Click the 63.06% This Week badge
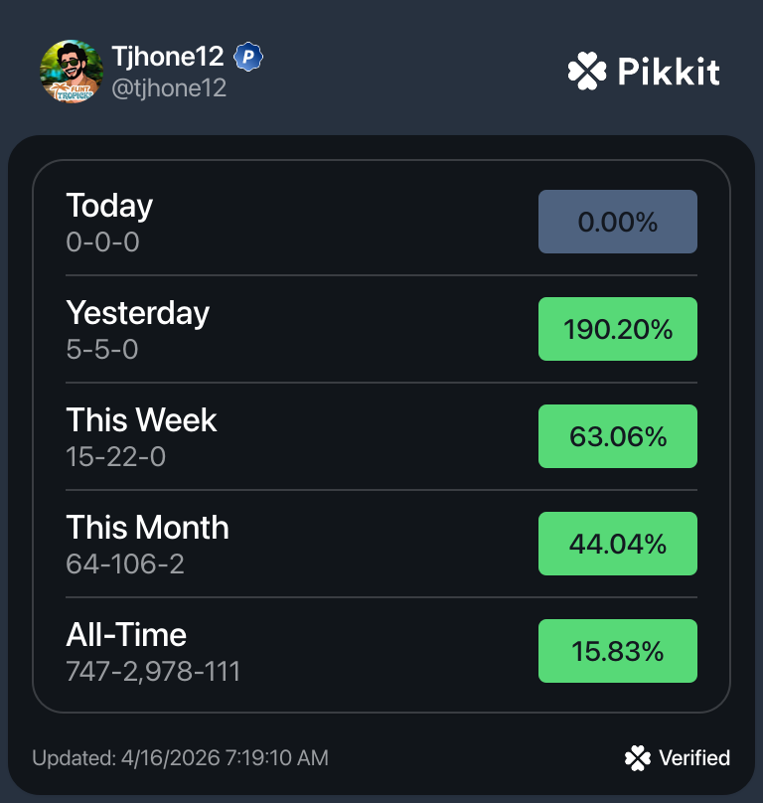 (x=617, y=436)
